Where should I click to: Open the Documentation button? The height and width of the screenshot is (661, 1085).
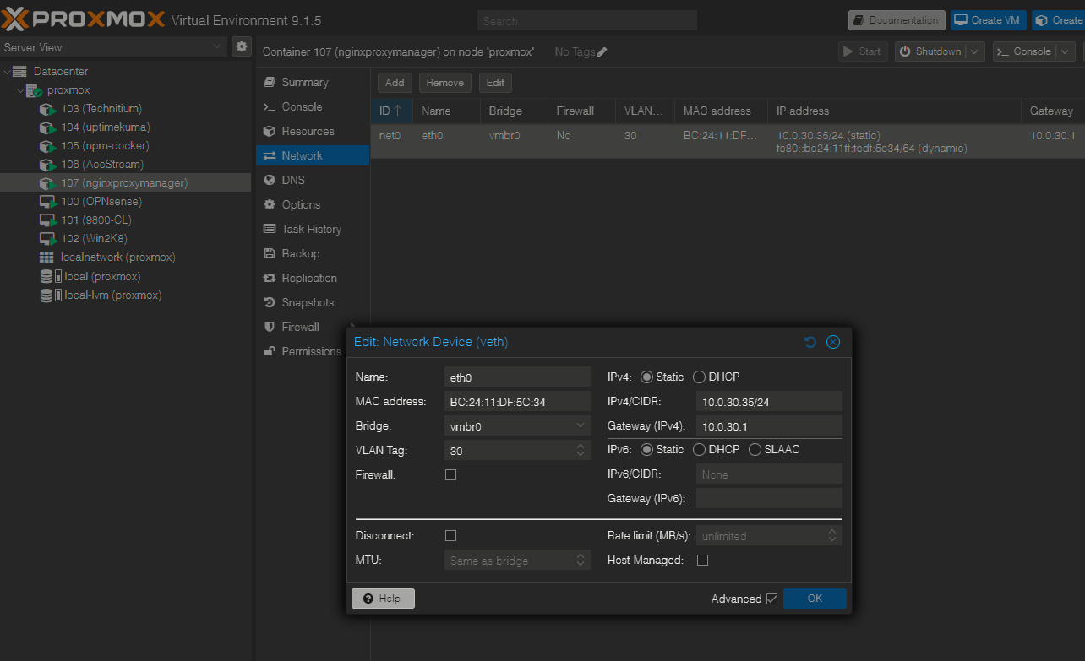coord(897,20)
